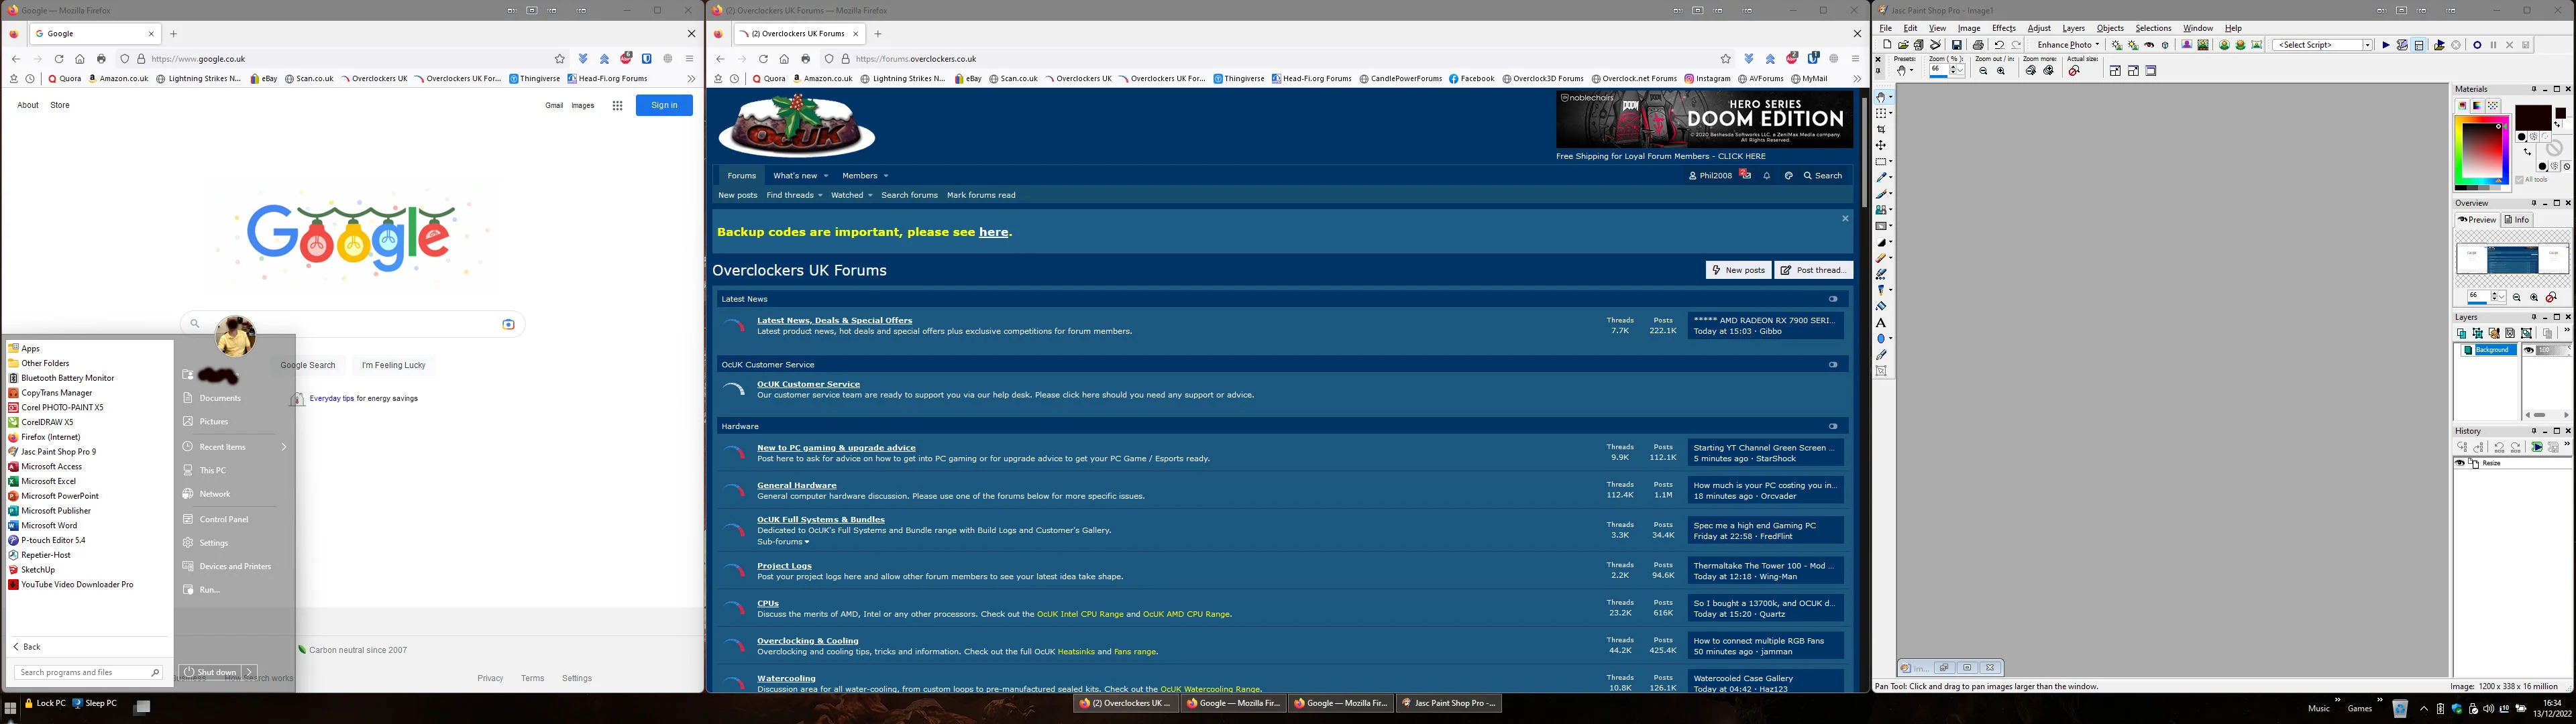Click the alerts bell icon on Overclockers forum

pyautogui.click(x=1767, y=176)
